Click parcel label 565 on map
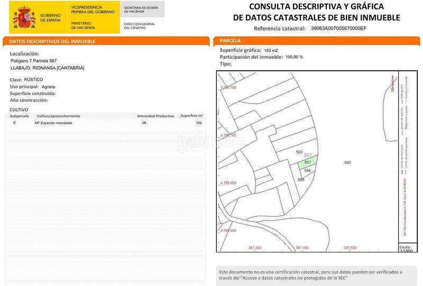Image resolution: width=423 pixels, height=286 pixels. point(301,180)
